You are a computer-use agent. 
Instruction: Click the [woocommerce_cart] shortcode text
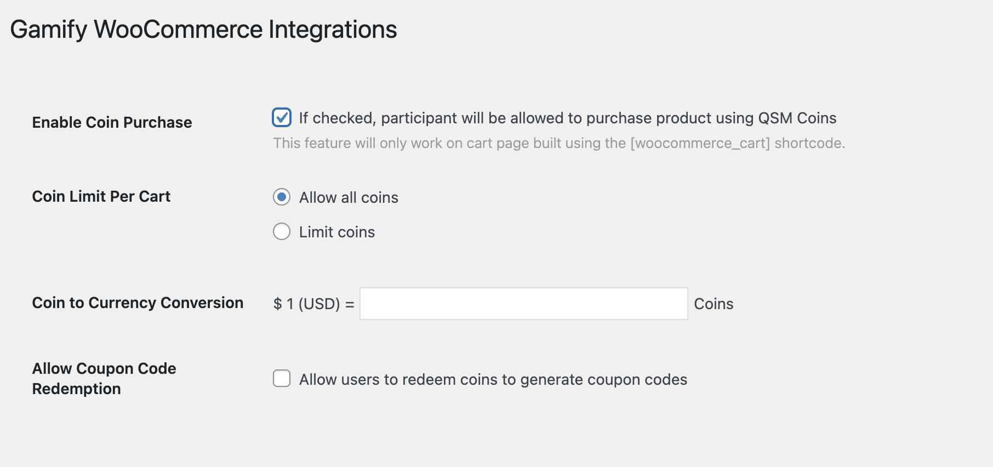(700, 144)
